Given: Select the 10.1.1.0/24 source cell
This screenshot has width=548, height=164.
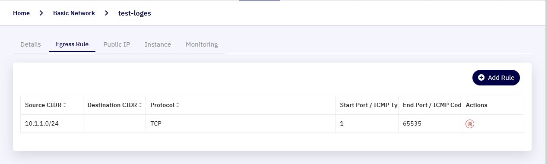Looking at the screenshot, I should pyautogui.click(x=52, y=123).
